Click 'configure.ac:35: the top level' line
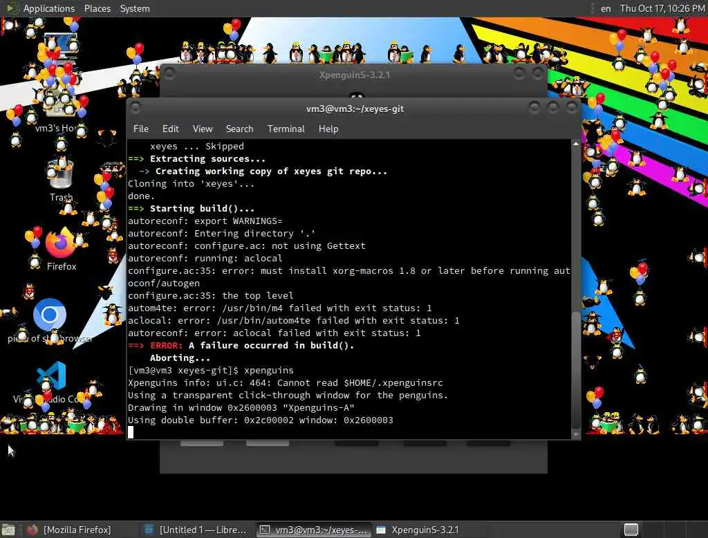Image resolution: width=708 pixels, height=538 pixels. point(210,295)
